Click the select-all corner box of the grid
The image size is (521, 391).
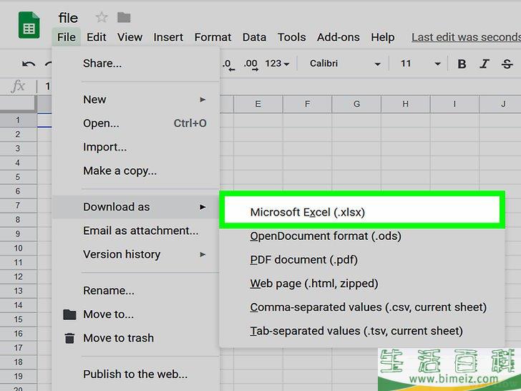(x=19, y=104)
